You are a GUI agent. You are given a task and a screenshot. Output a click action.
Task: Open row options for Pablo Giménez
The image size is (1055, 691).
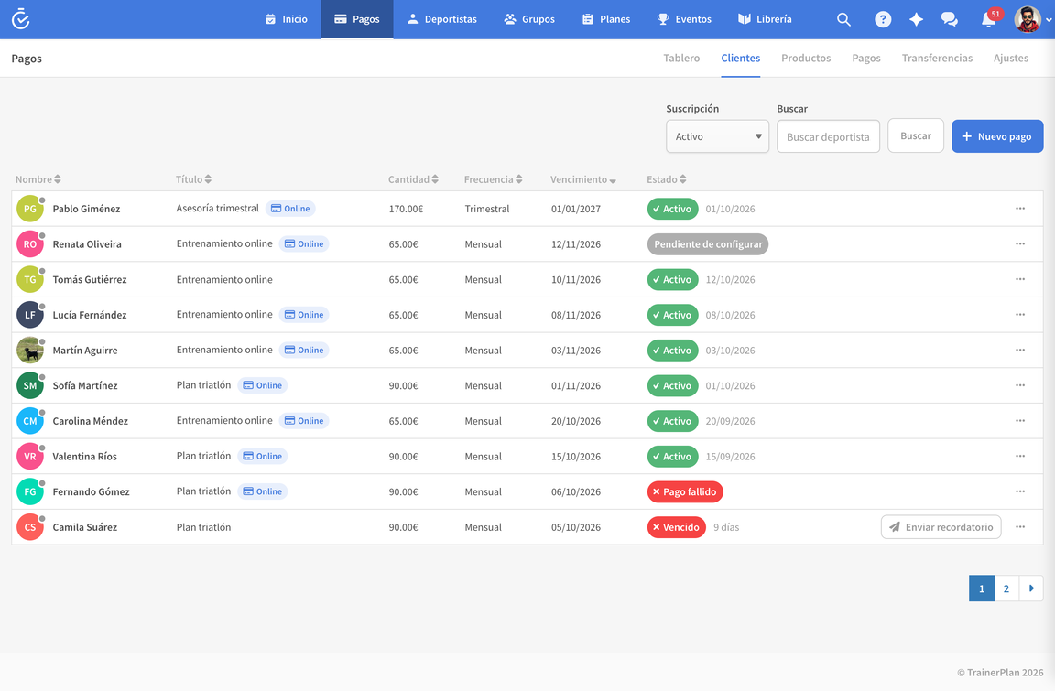click(1020, 209)
